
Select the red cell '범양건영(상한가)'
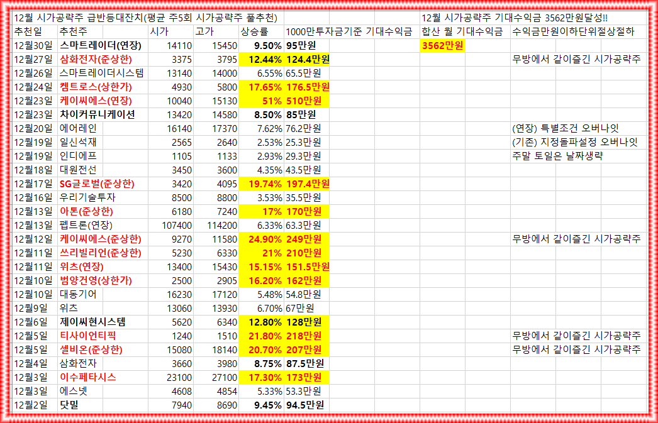point(96,281)
